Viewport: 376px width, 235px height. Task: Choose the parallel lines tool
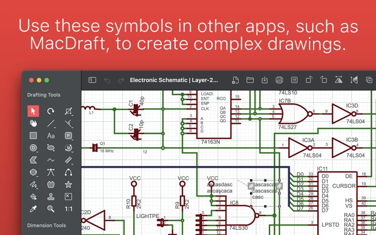click(x=69, y=160)
